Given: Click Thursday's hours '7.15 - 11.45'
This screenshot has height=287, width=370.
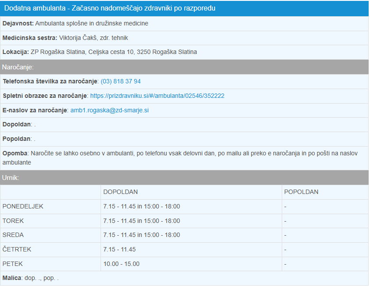Looking at the screenshot, I should click(119, 249).
